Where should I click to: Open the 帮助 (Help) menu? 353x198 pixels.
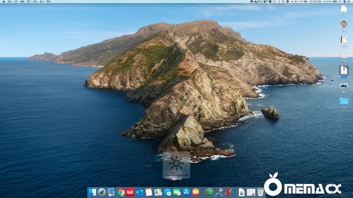click(48, 2)
